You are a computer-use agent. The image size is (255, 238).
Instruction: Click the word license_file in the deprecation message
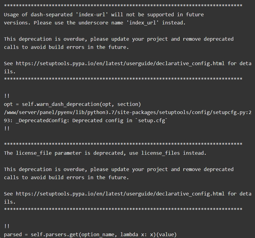(x=34, y=153)
